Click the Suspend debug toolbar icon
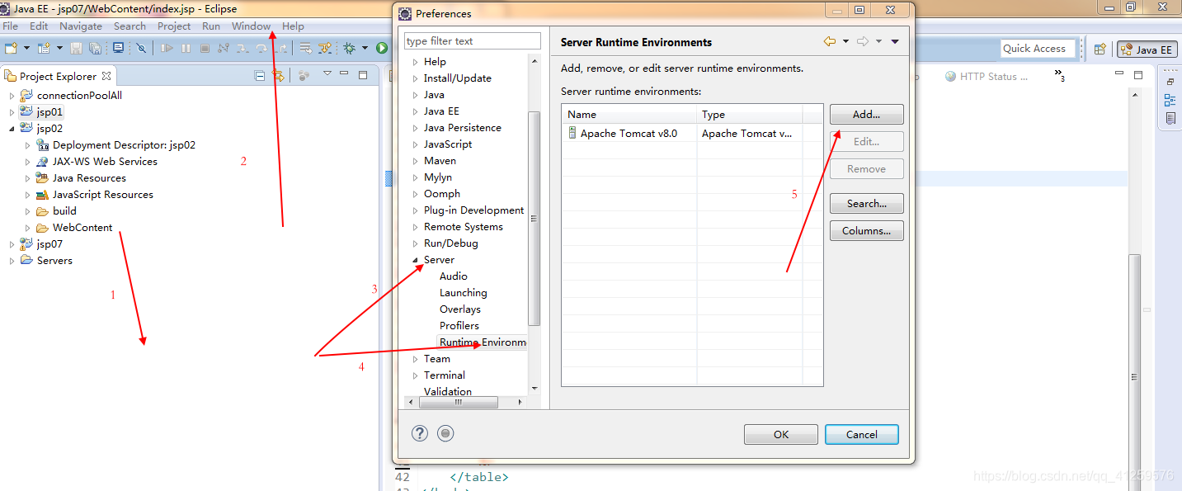 tap(186, 49)
